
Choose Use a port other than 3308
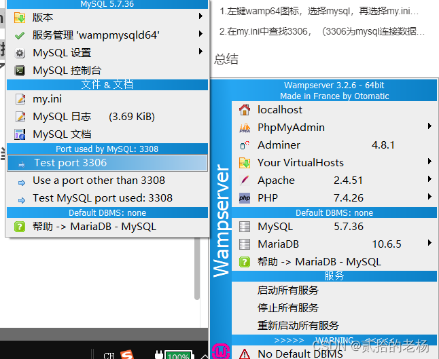(x=107, y=181)
